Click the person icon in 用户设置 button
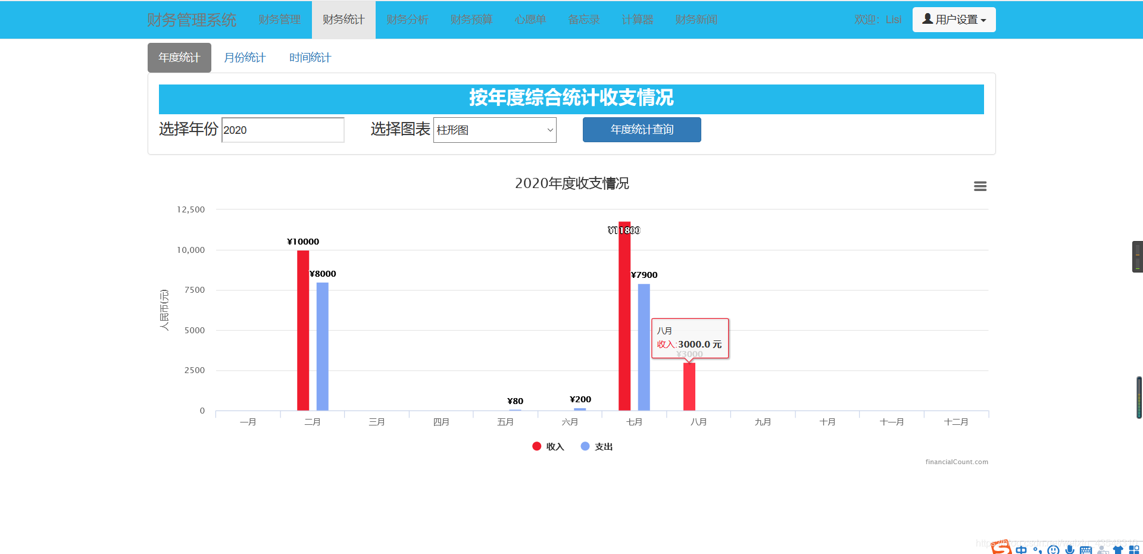The image size is (1143, 554). pyautogui.click(x=927, y=19)
